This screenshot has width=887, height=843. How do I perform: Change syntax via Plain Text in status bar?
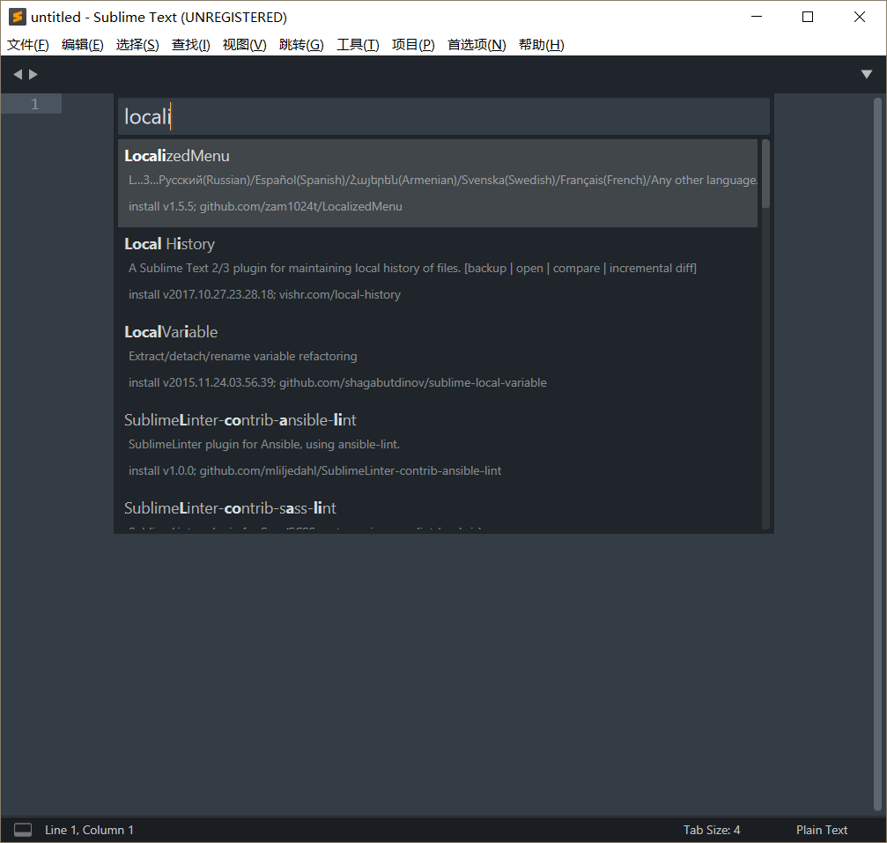coord(821,829)
